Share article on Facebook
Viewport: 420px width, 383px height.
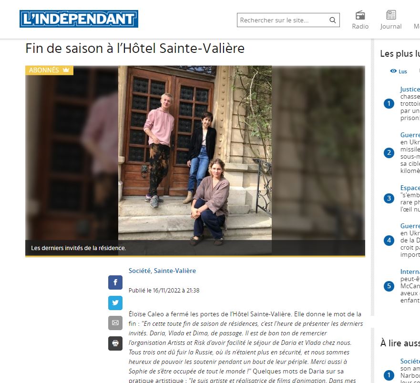tap(115, 282)
